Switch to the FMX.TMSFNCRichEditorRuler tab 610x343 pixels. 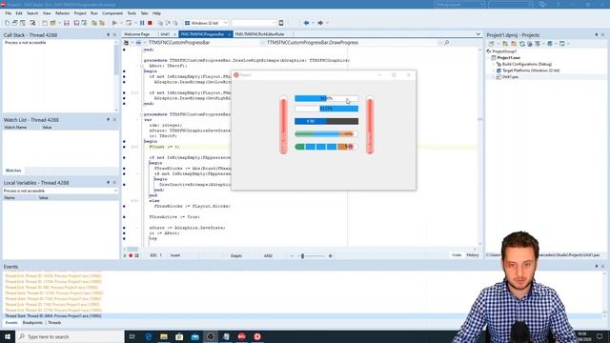tap(259, 34)
